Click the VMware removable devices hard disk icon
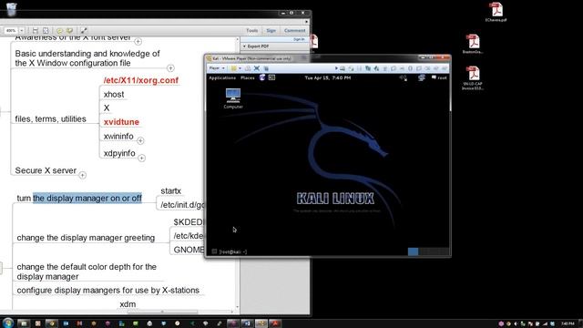This screenshot has height=328, width=583. click(343, 68)
